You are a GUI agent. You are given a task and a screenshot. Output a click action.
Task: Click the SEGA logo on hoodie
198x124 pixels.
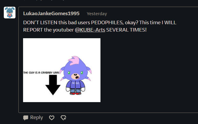coord(76,83)
